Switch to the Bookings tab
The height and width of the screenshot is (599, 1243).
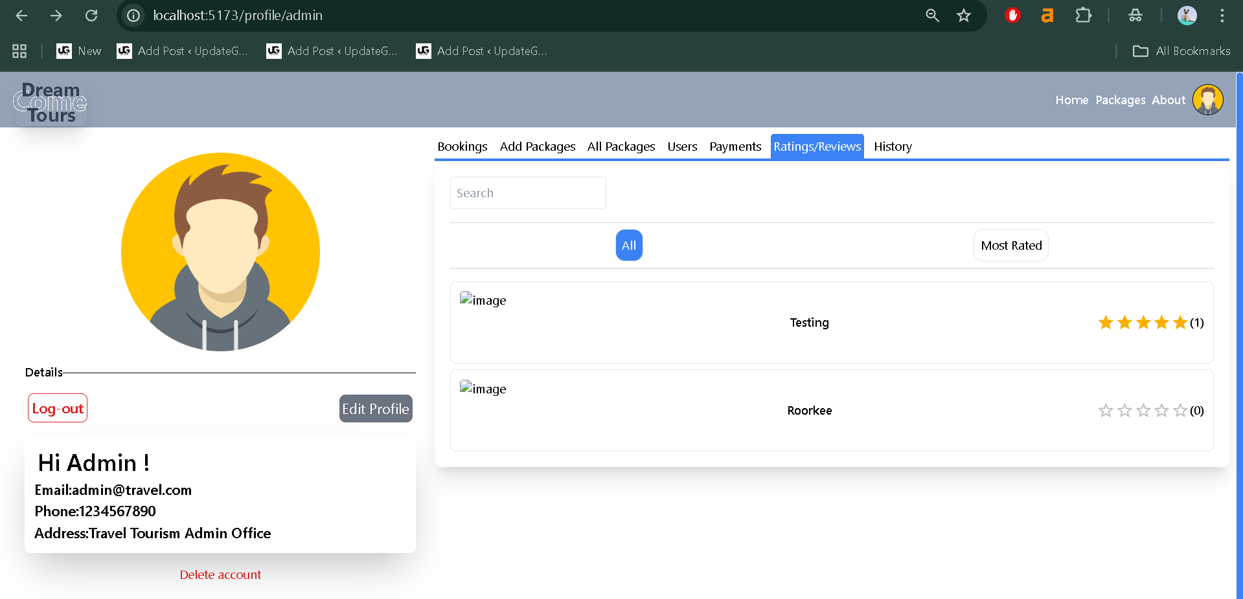tap(462, 147)
